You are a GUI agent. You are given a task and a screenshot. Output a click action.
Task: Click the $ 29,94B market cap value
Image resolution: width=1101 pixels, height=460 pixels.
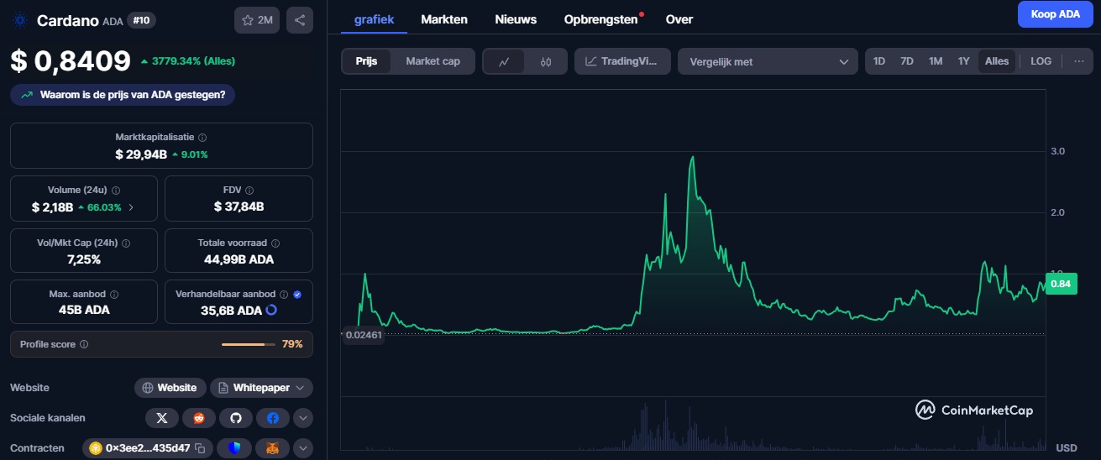[141, 154]
